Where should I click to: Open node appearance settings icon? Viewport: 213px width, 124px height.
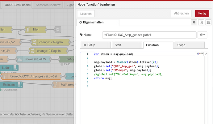pos(208,22)
